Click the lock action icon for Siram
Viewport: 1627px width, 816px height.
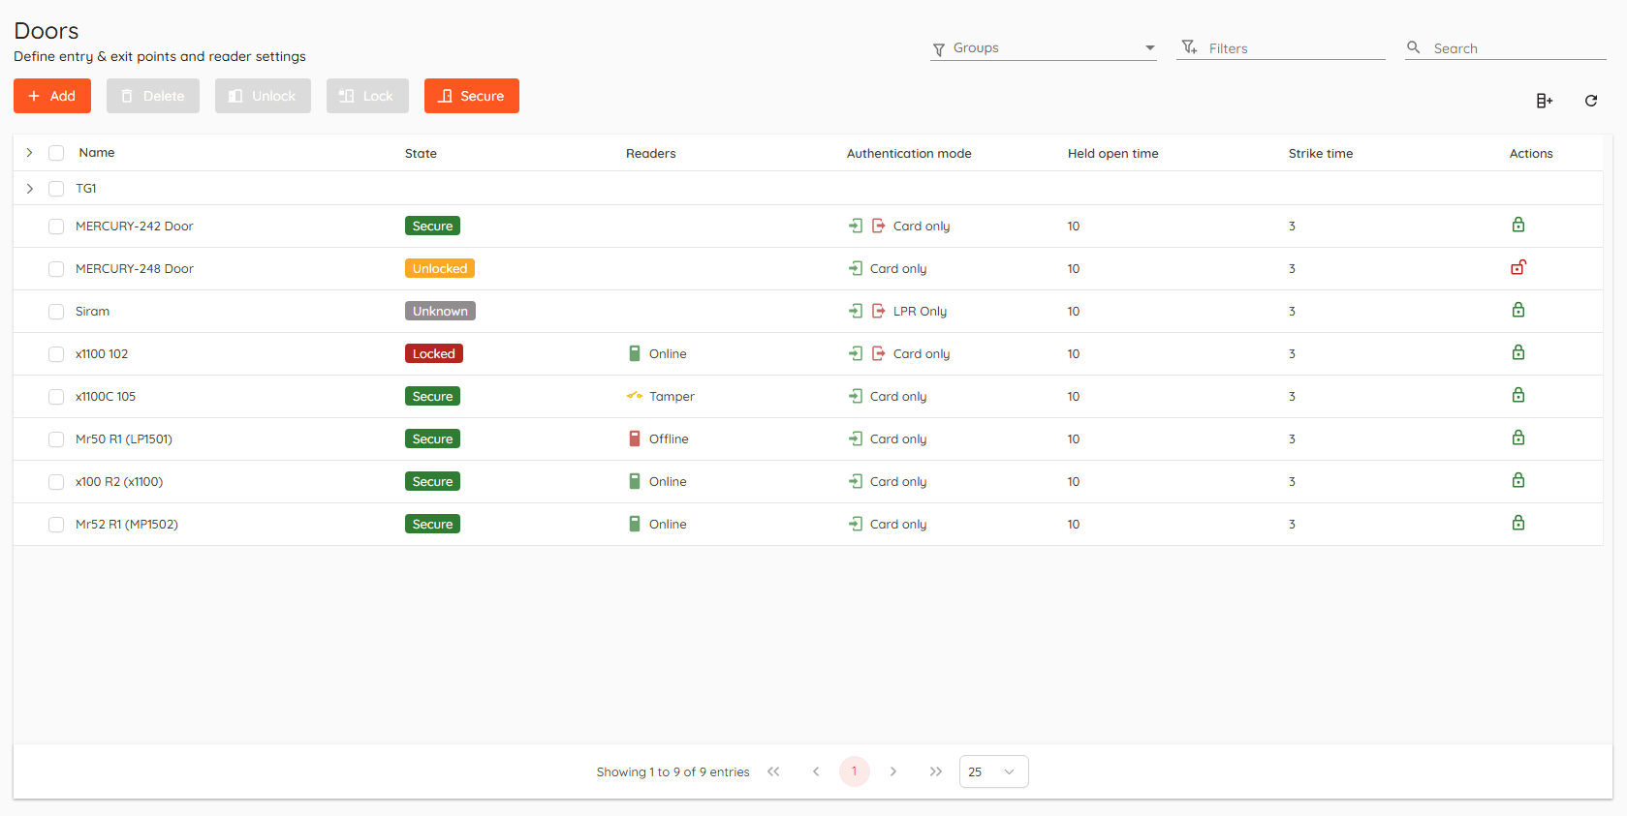coord(1517,311)
